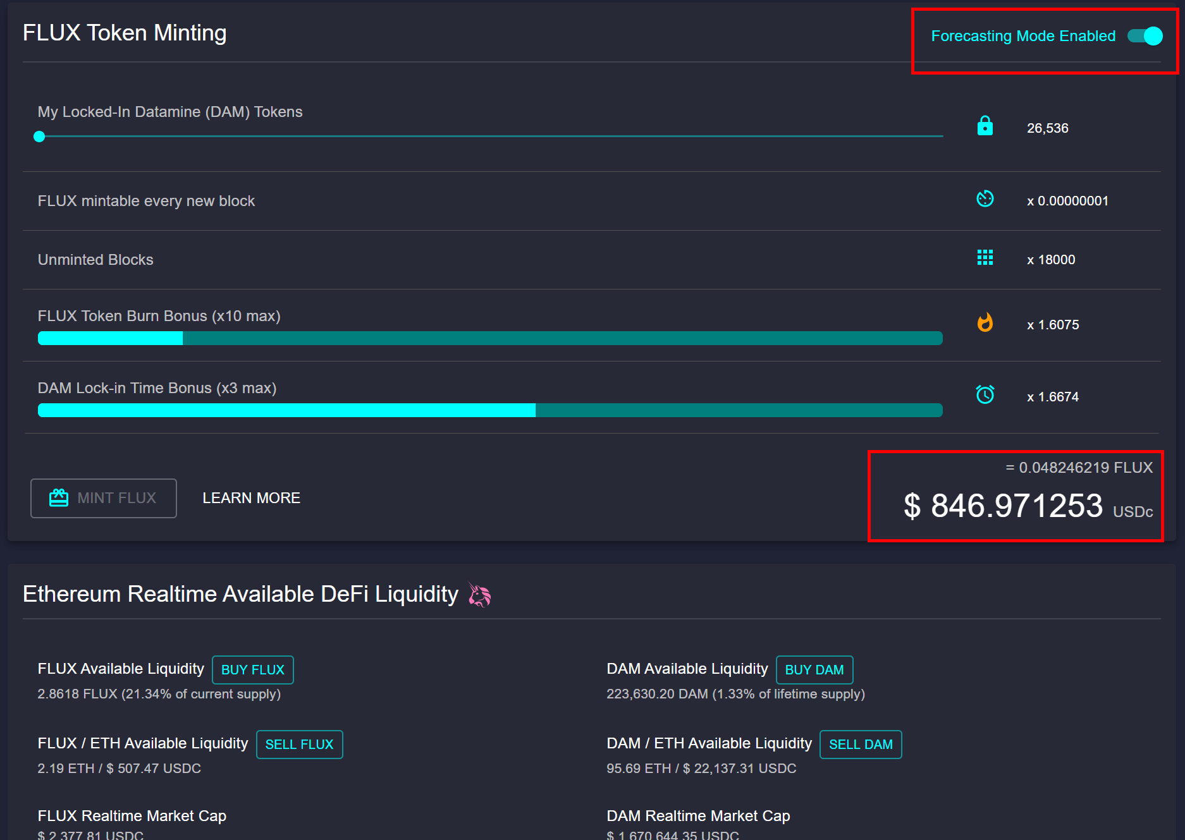The image size is (1185, 840).
Task: Click the dollar value $ 846.971253 USDC
Action: [1028, 506]
